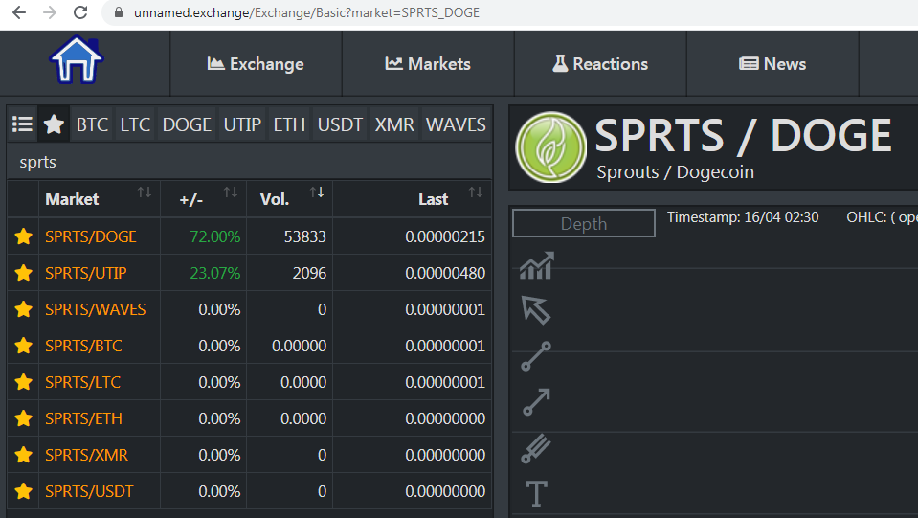
Task: Select the cursor pointer chart tool
Action: pos(536,309)
